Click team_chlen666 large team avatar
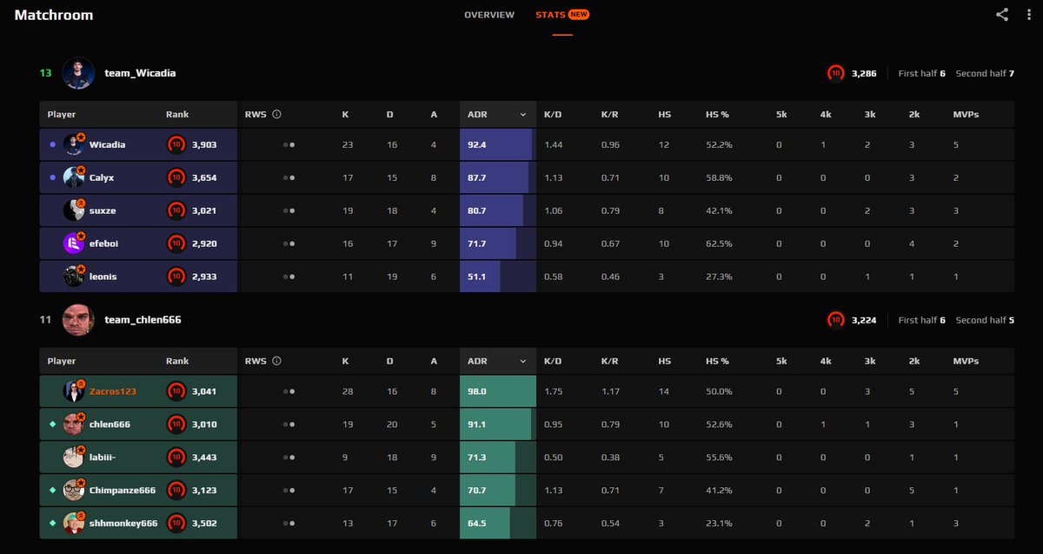Viewport: 1043px width, 554px height. pyautogui.click(x=78, y=320)
